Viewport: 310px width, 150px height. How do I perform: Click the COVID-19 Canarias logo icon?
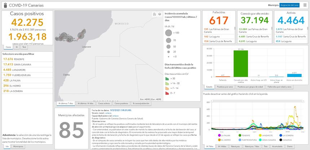(4, 5)
